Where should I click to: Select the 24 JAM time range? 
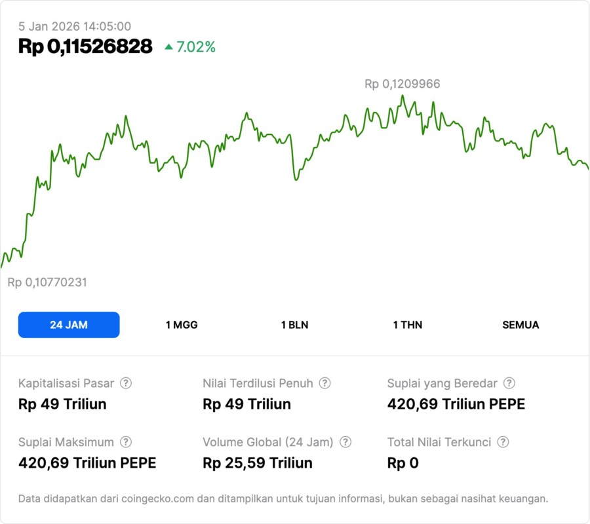(x=69, y=325)
